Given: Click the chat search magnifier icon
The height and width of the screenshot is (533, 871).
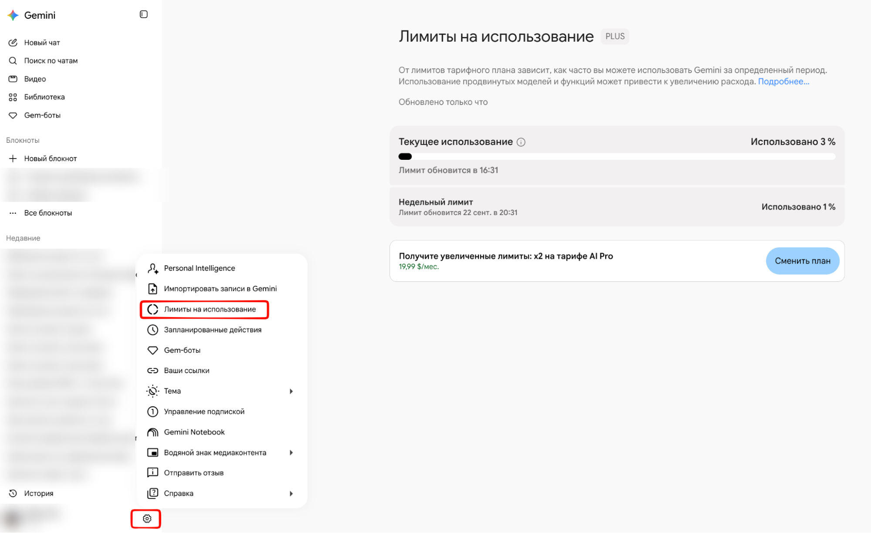Looking at the screenshot, I should 13,61.
